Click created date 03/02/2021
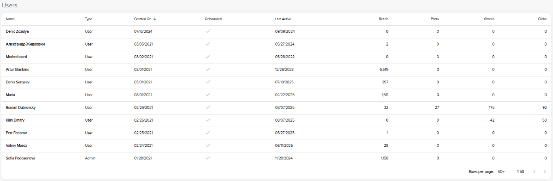Image resolution: width=553 pixels, height=181 pixels. pyautogui.click(x=143, y=57)
